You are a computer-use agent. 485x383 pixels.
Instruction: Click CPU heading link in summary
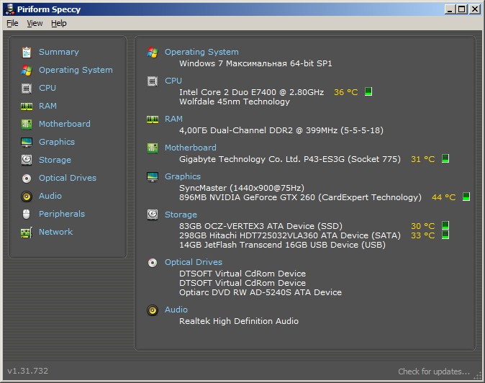click(173, 81)
